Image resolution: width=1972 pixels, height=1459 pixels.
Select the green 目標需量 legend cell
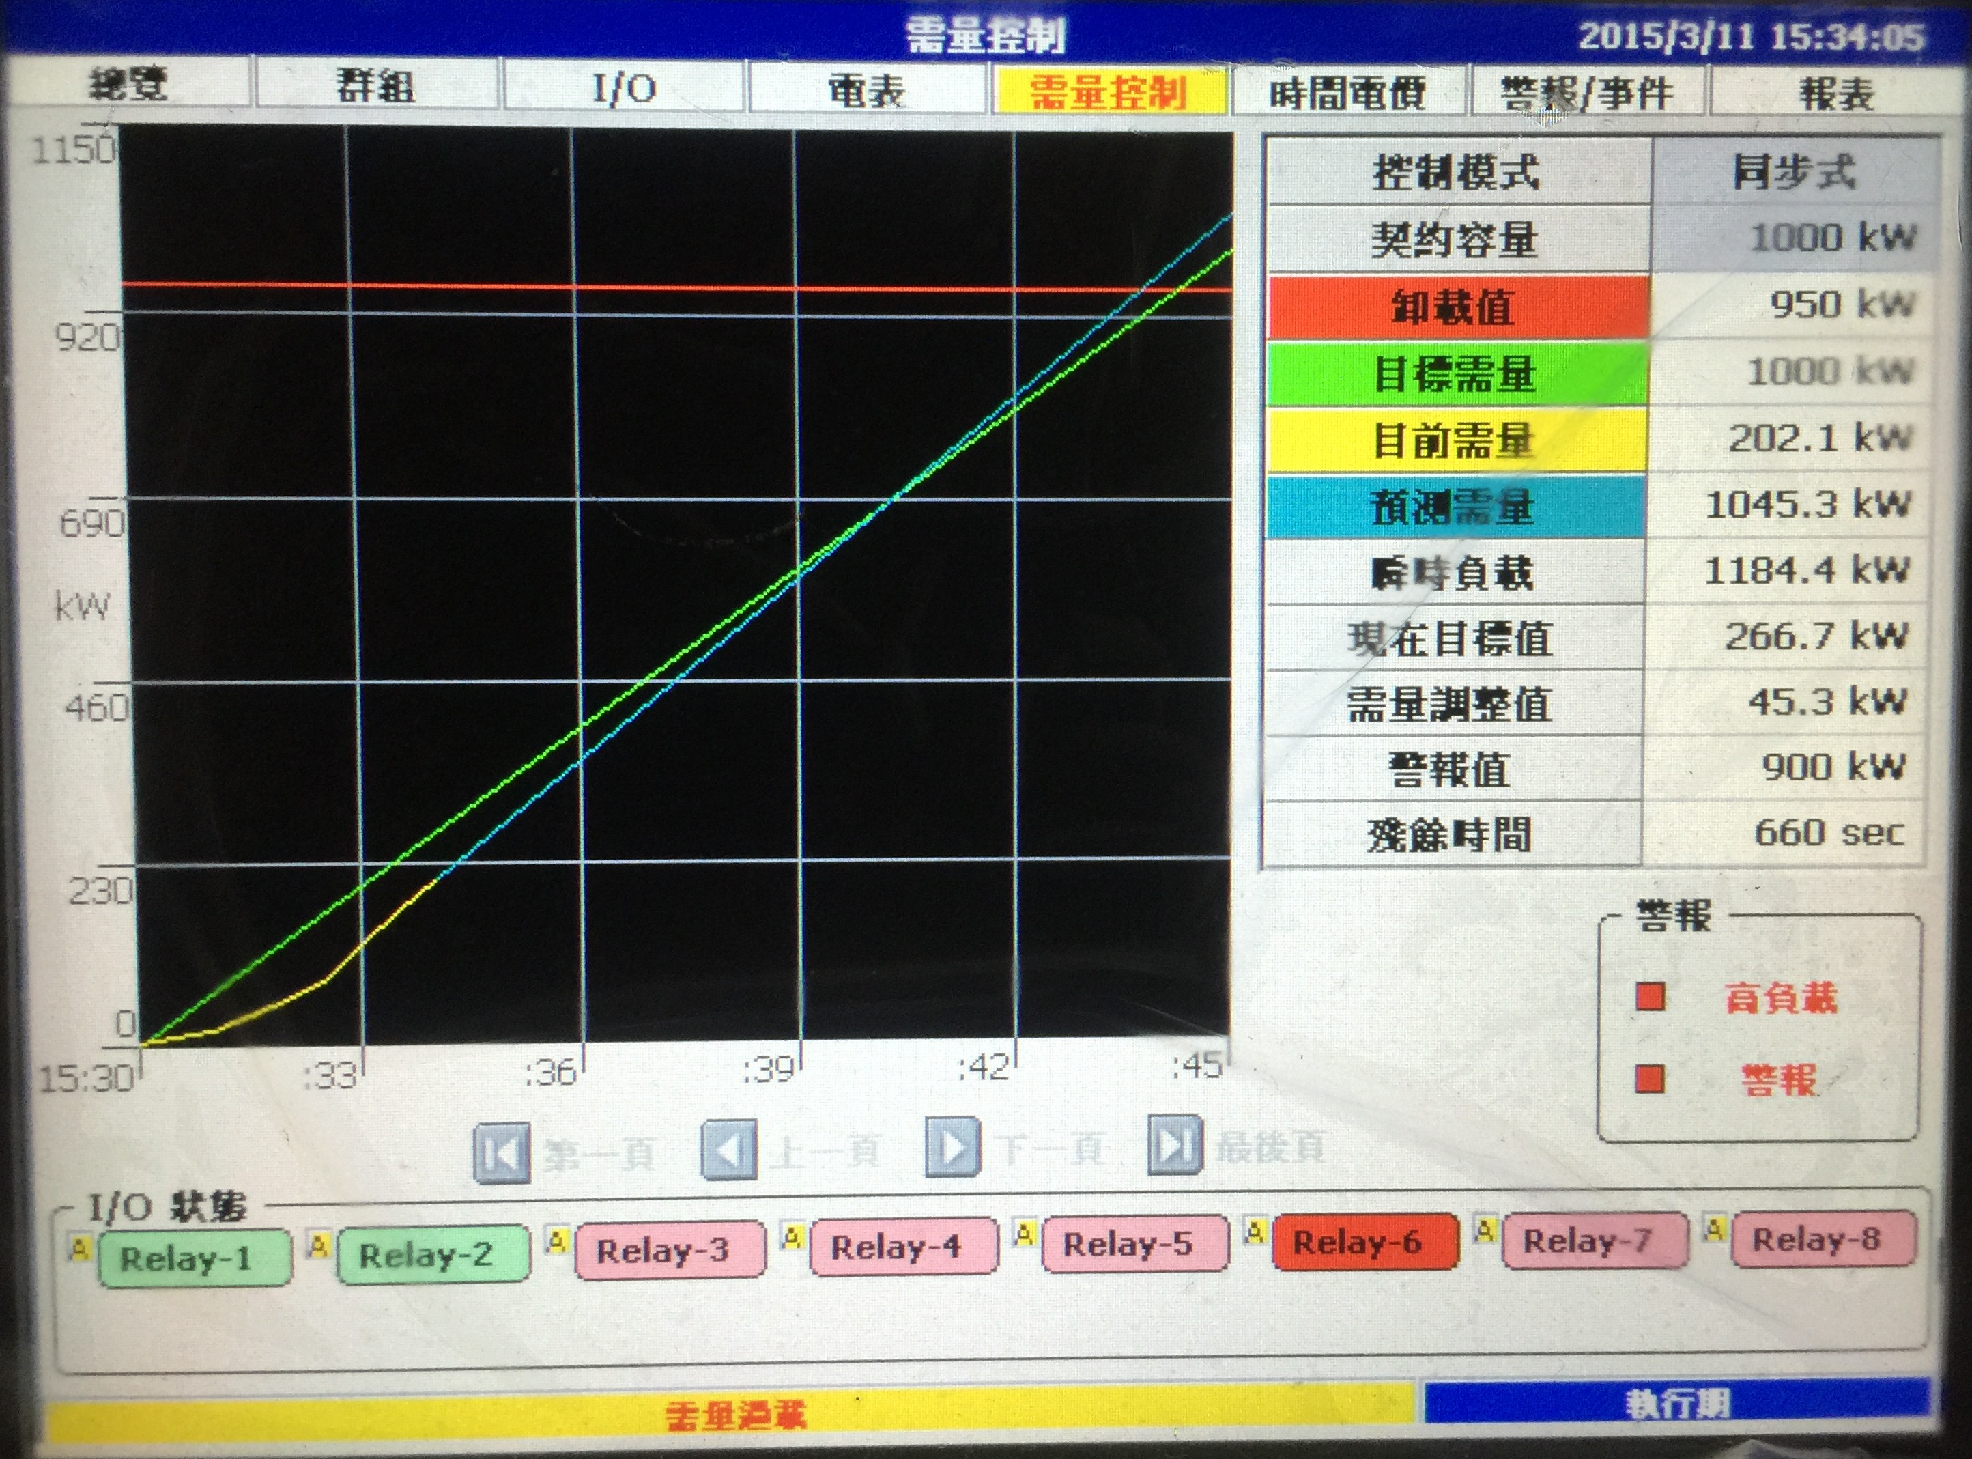coord(1457,373)
